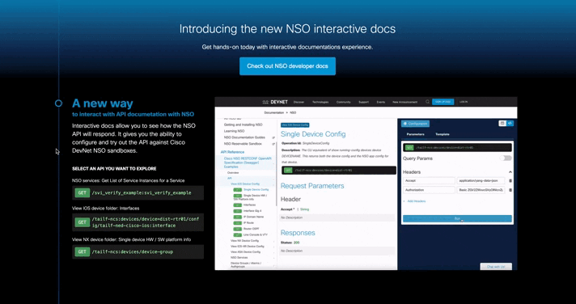Viewport: 576px width, 304px height.
Task: Open the IOS device interfaces GET API
Action: pyautogui.click(x=138, y=222)
